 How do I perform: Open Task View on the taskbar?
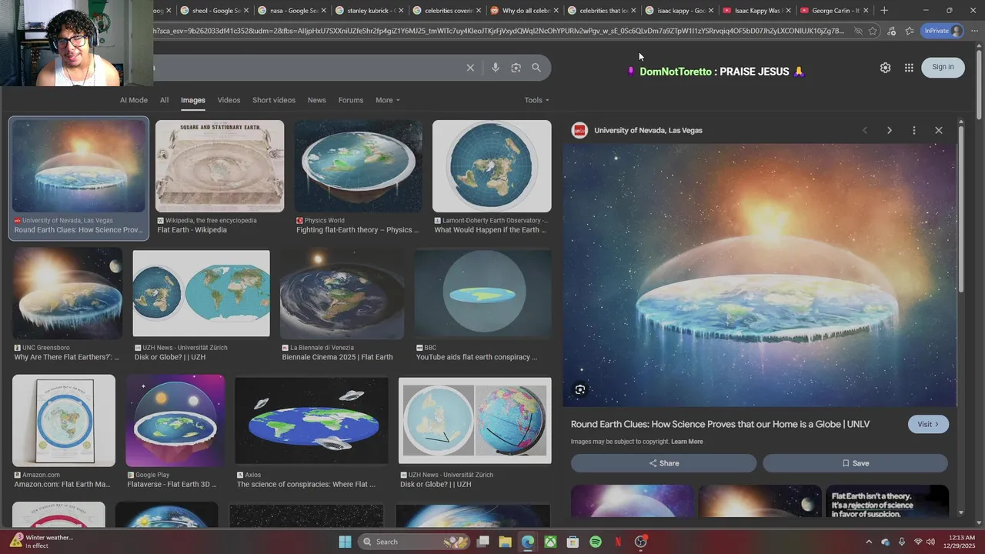coord(483,542)
